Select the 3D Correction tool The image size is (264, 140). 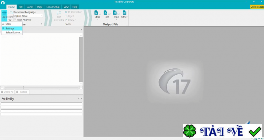[74, 12]
